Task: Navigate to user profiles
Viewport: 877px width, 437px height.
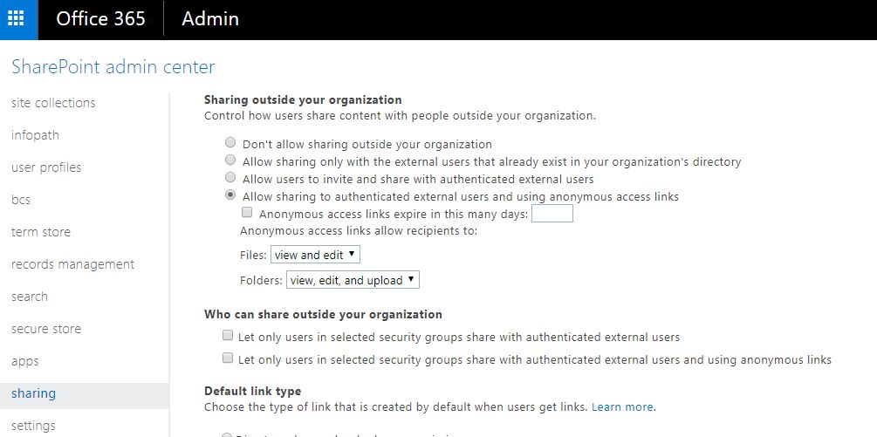Action: point(46,167)
